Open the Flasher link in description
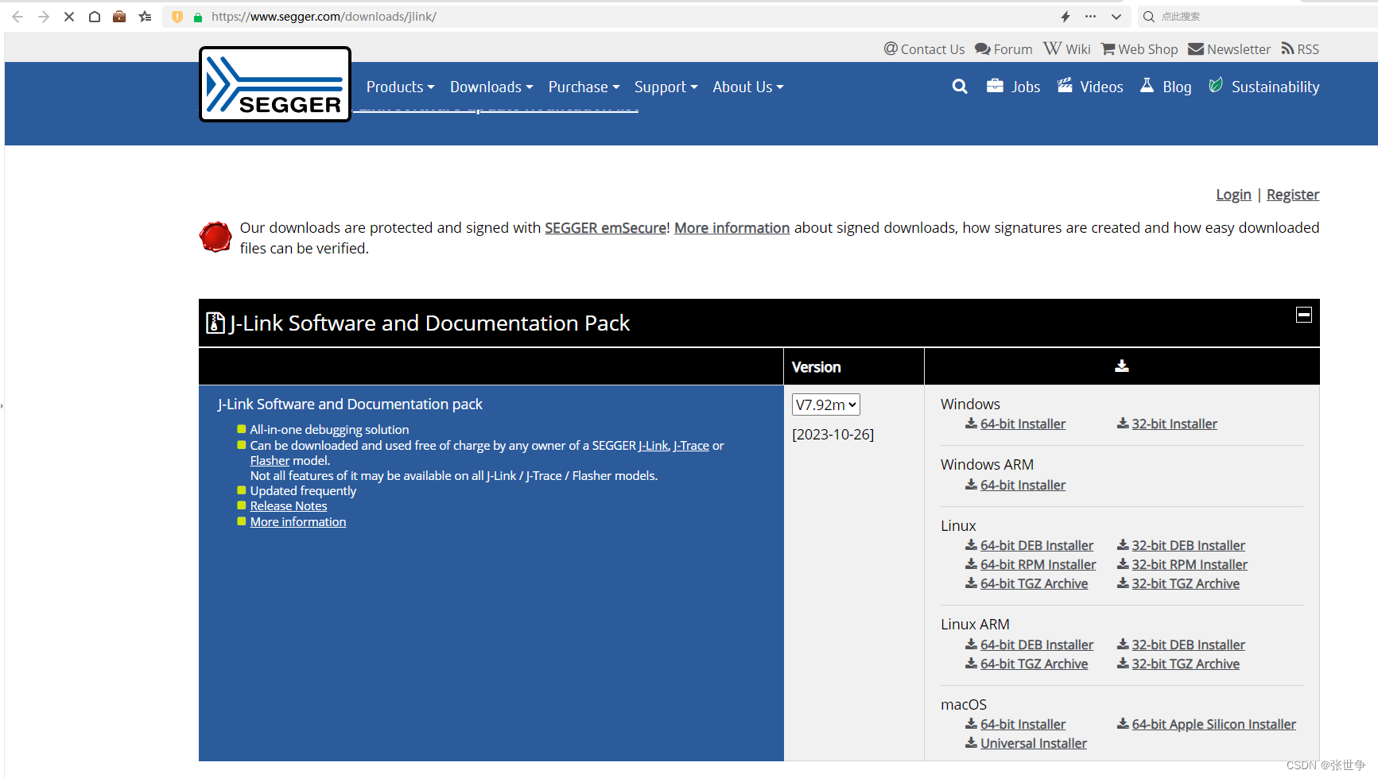The image size is (1378, 778). [x=270, y=461]
